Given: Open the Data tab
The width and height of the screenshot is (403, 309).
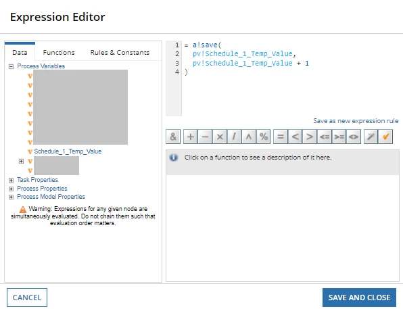Looking at the screenshot, I should (x=20, y=53).
